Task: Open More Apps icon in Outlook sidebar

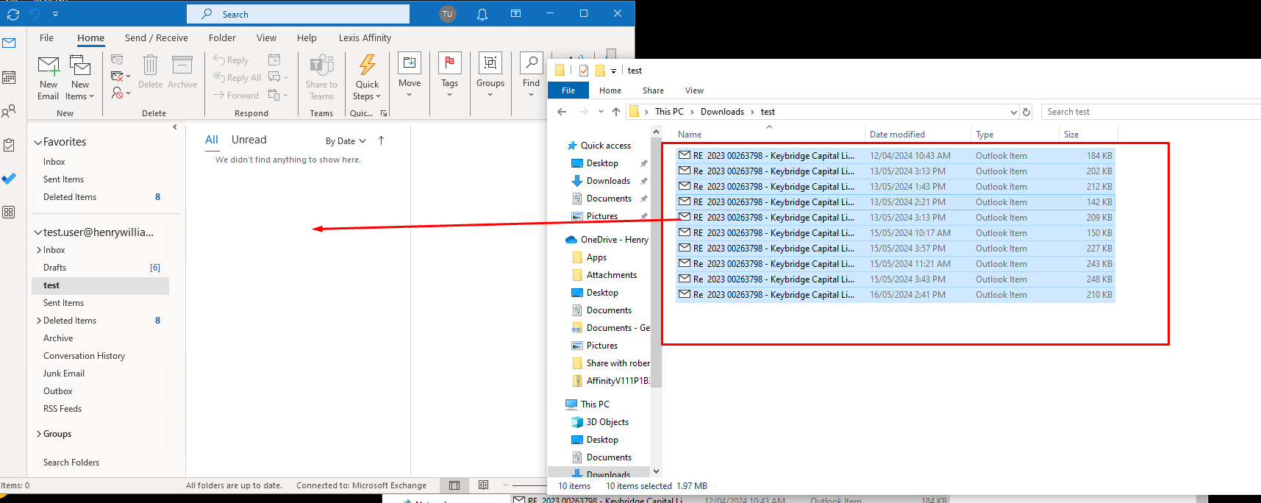Action: [x=9, y=213]
